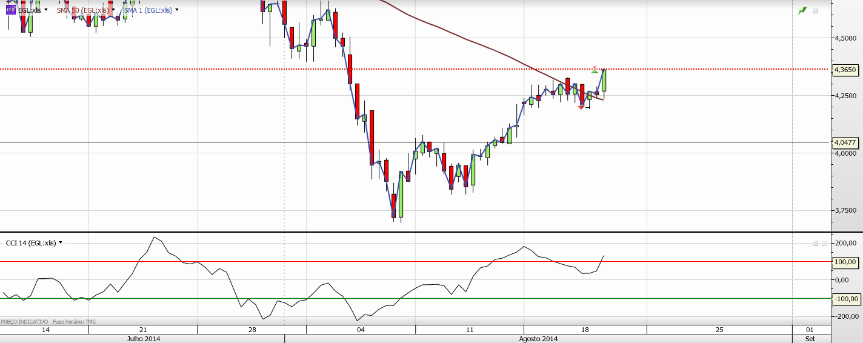
Task: Click the PREÇO INDICATIVO footer text
Action: point(24,321)
